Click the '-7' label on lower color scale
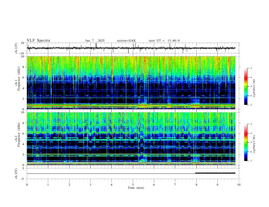 pos(250,161)
